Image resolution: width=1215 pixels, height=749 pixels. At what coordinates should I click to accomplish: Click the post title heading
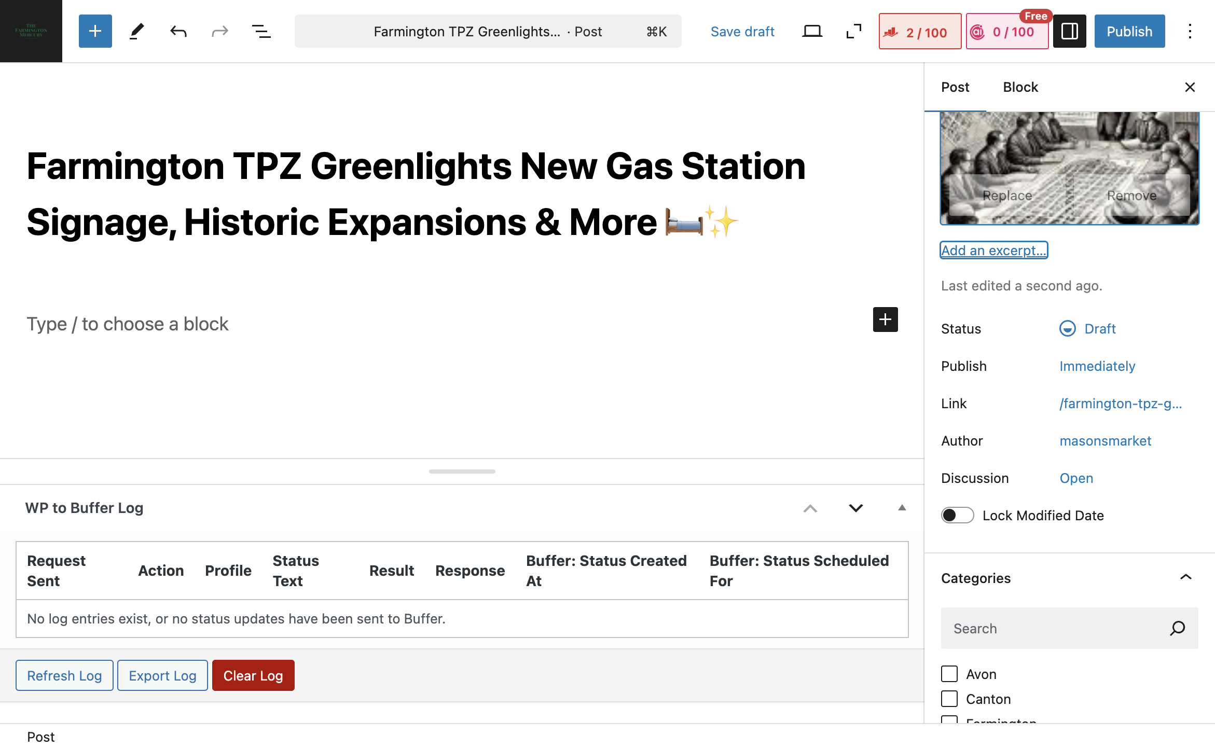tap(416, 194)
